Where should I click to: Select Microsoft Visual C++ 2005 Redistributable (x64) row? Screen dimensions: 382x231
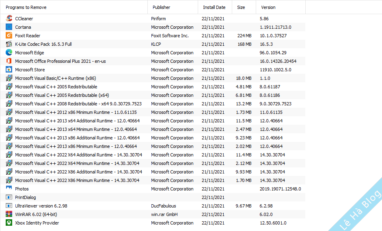62,95
